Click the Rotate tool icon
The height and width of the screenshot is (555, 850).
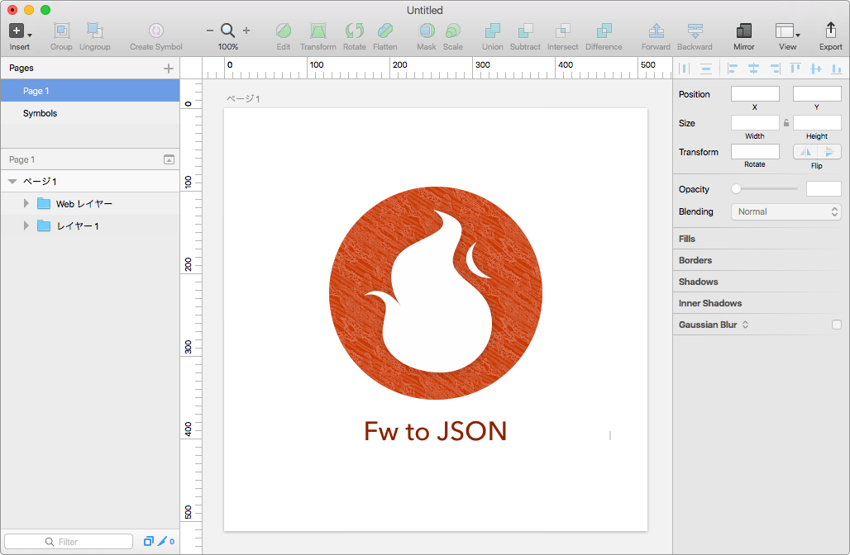(354, 31)
